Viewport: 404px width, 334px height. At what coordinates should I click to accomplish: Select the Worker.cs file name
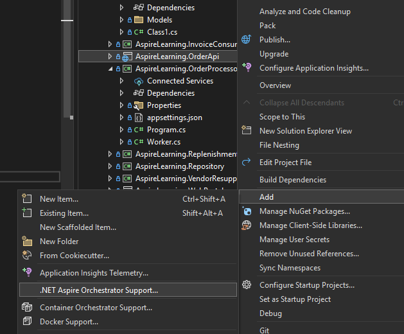point(164,142)
